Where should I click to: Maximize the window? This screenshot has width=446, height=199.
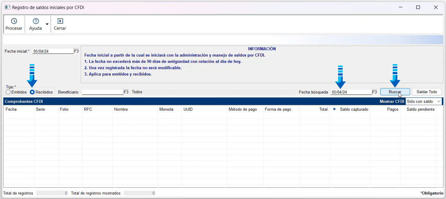pos(418,7)
